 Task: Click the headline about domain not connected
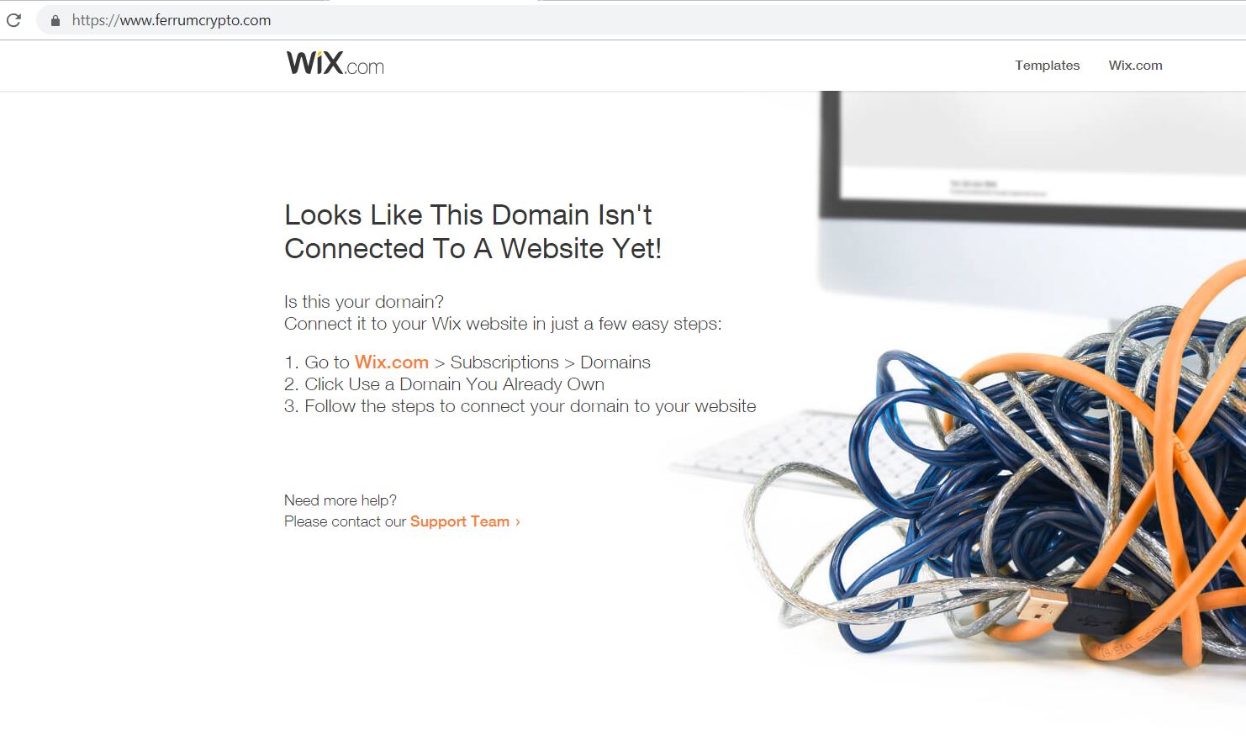[473, 231]
